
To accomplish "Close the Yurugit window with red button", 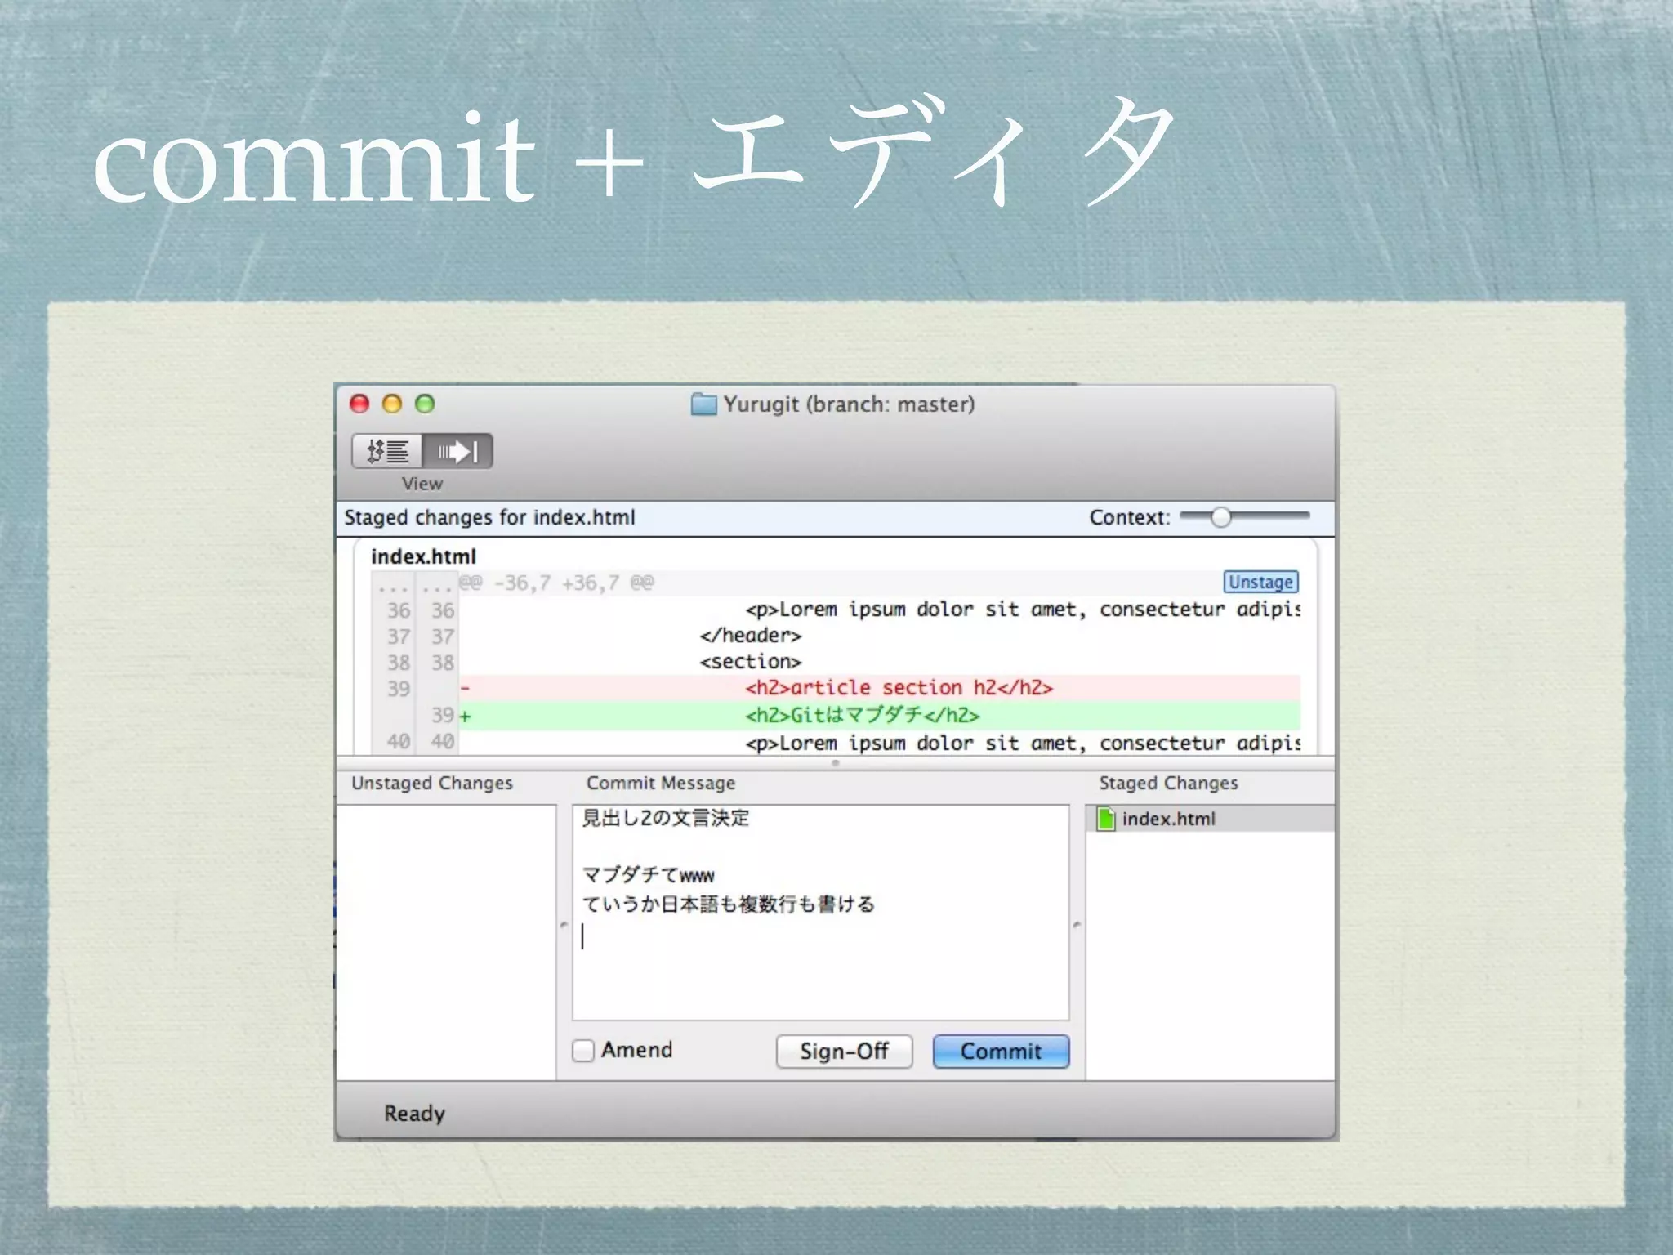I will point(359,404).
